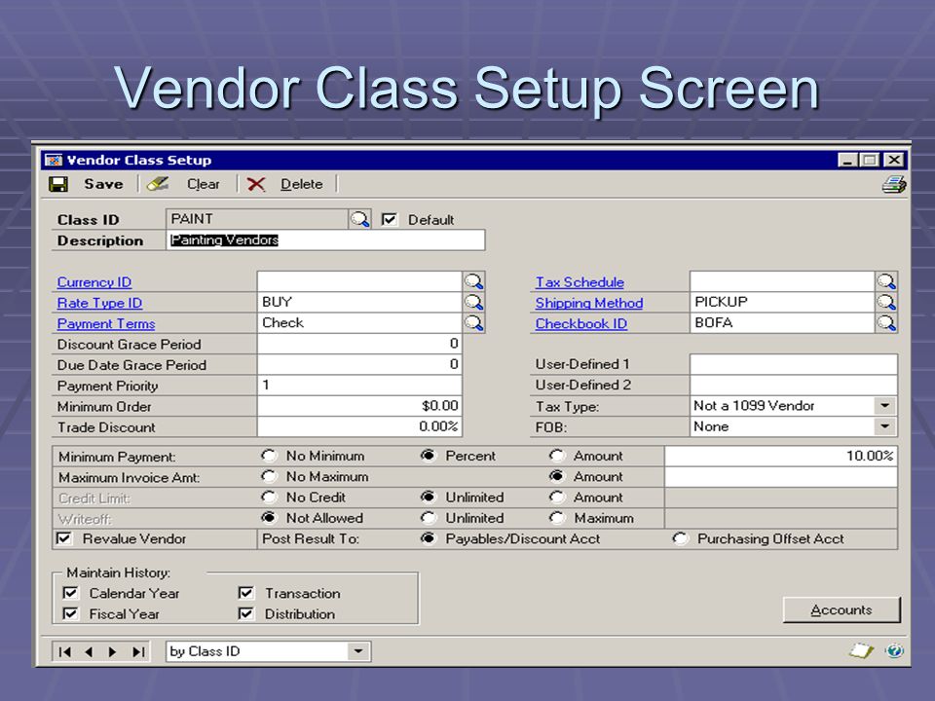Toggle the Default checkbox
Image resolution: width=935 pixels, height=701 pixels.
click(389, 219)
